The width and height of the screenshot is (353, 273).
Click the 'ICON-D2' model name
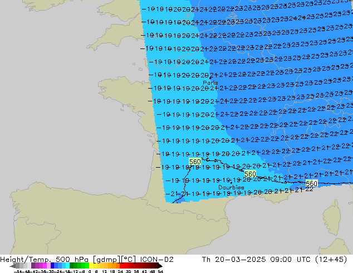coord(156,260)
